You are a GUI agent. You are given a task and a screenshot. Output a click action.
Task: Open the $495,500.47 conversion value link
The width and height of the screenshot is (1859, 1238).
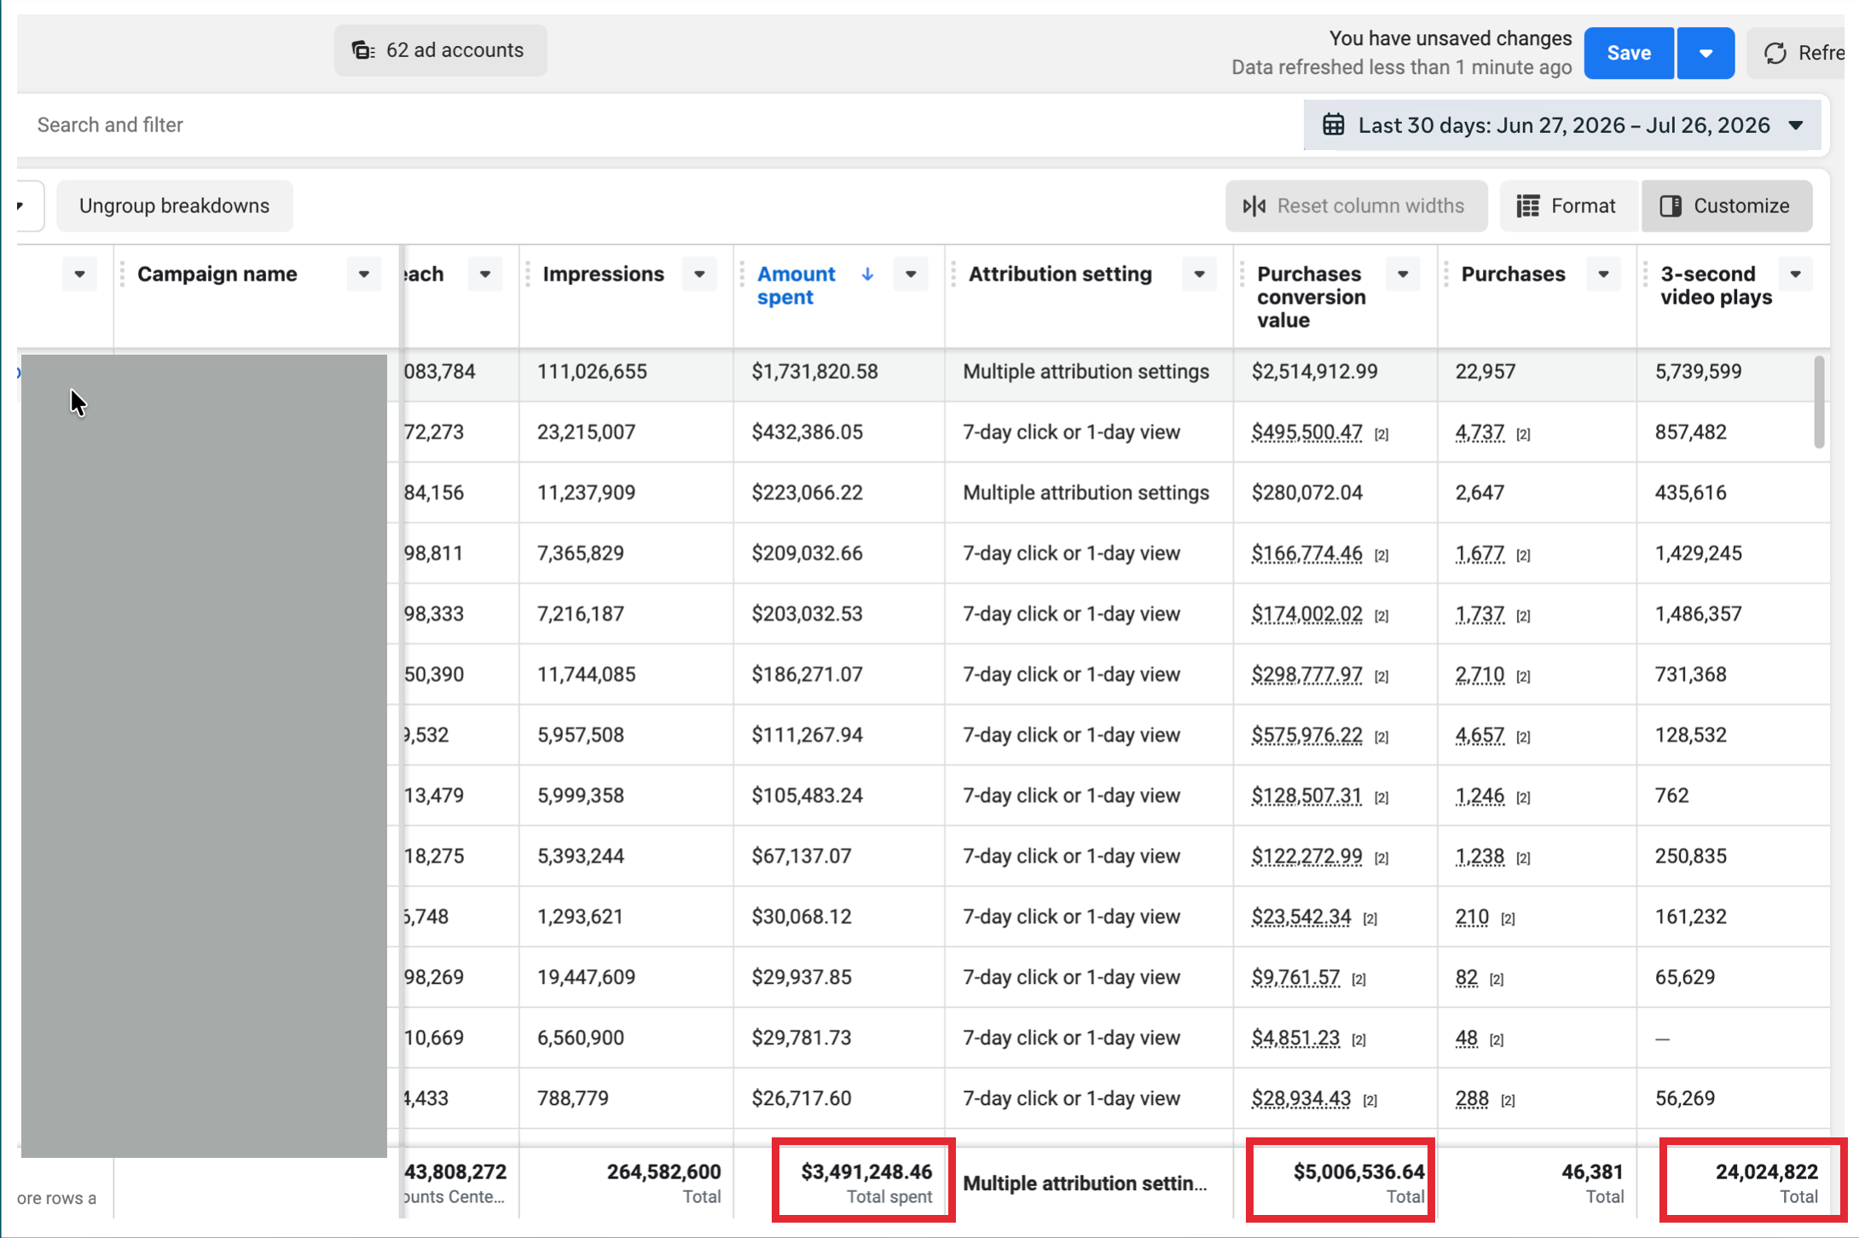tap(1306, 432)
